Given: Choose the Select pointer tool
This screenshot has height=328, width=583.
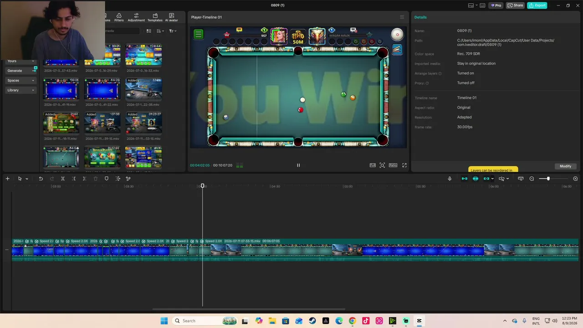Looking at the screenshot, I should [x=20, y=179].
